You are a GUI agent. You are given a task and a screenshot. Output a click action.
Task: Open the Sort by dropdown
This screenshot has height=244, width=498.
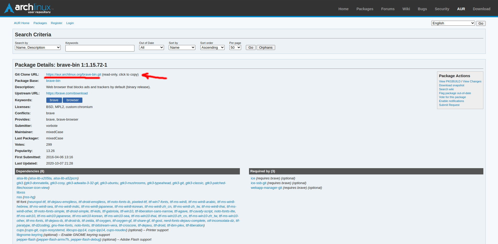pos(182,48)
